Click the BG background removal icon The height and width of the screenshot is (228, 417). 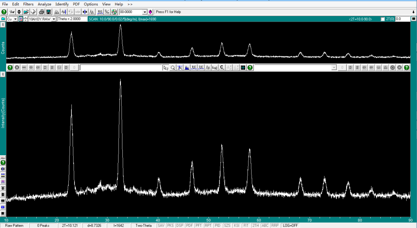100,12
